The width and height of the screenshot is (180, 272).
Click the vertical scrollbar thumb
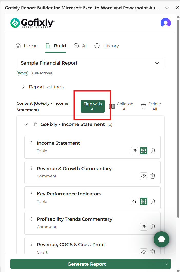tap(178, 119)
